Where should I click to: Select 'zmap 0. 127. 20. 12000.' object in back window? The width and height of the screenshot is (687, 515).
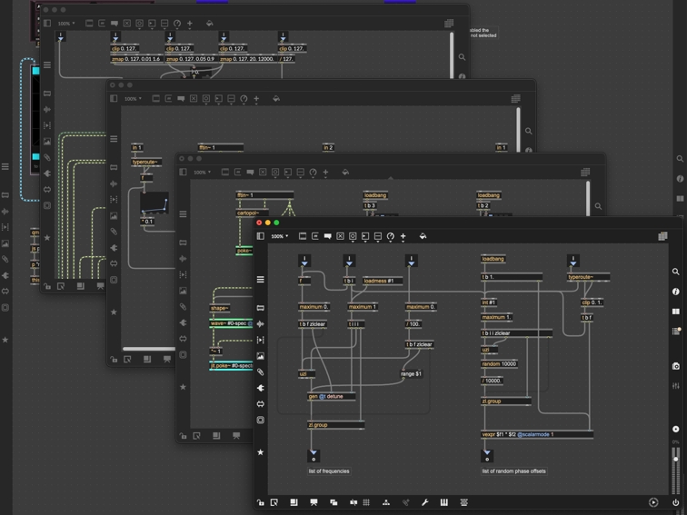[x=247, y=59]
